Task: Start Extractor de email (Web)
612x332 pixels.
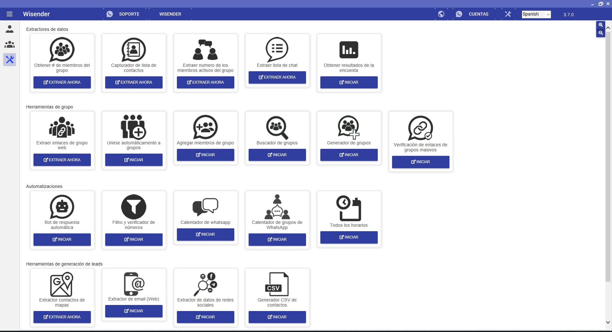Action: point(134,311)
